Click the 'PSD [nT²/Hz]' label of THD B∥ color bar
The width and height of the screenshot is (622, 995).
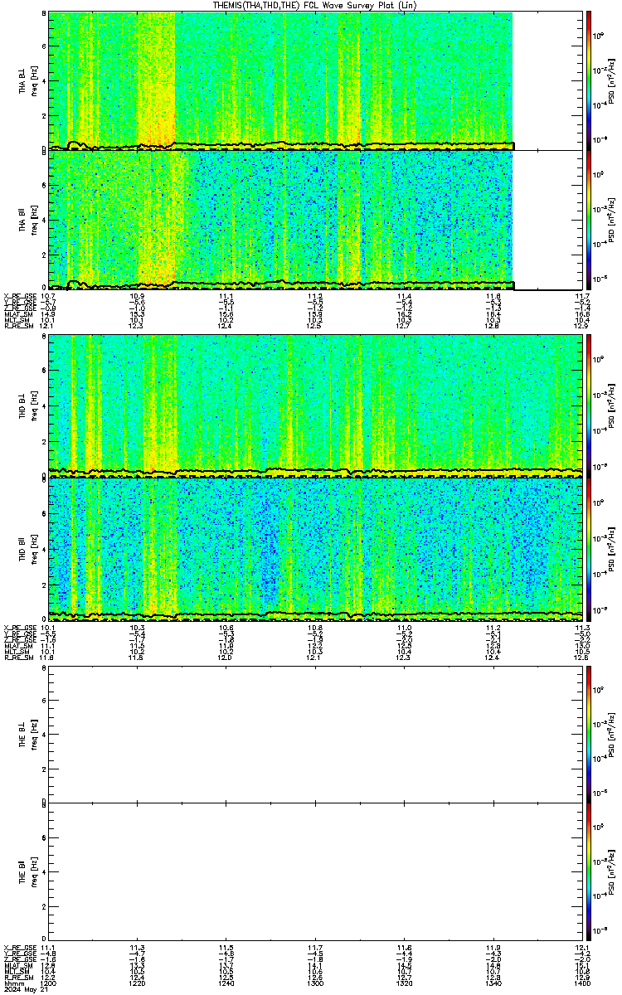[x=612, y=548]
